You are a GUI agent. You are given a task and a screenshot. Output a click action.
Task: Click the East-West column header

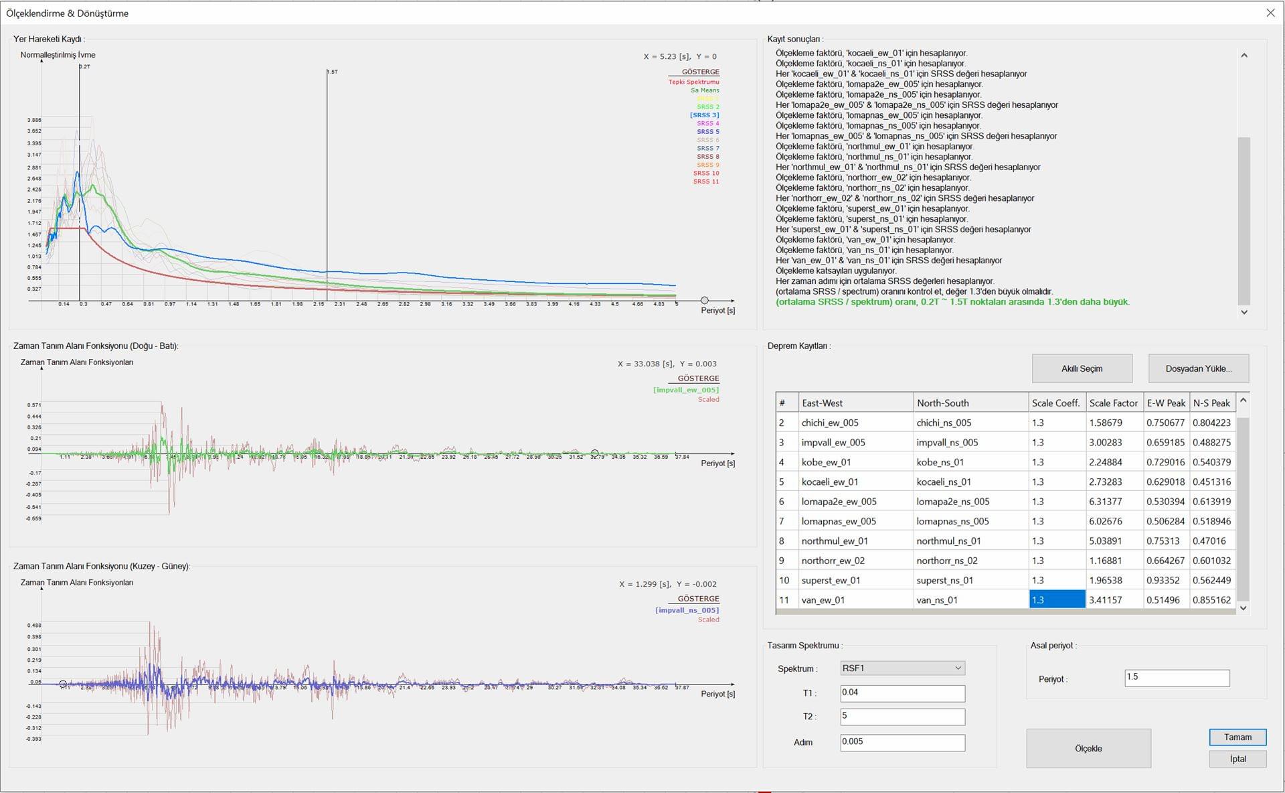point(855,403)
